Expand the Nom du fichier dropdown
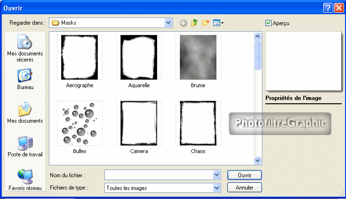The width and height of the screenshot is (346, 199). [x=217, y=175]
